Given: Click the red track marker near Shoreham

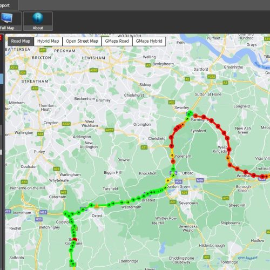Looking at the screenshot, I should click(173, 161).
